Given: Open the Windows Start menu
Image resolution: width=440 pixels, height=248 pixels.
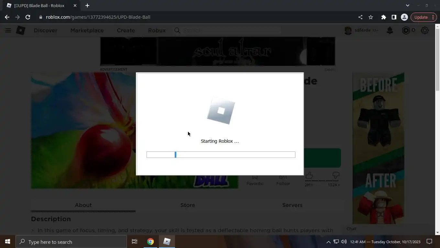Looking at the screenshot, I should (x=8, y=242).
